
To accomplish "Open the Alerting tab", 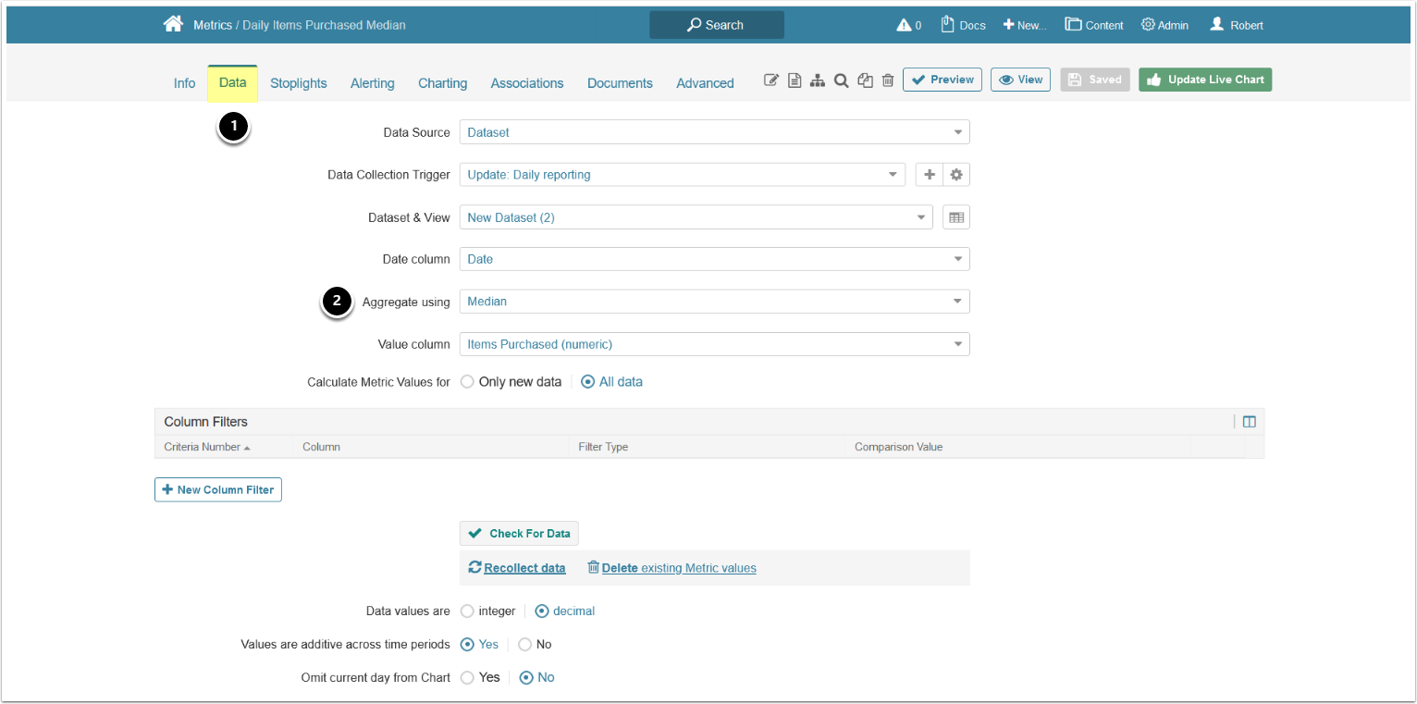I will 373,83.
